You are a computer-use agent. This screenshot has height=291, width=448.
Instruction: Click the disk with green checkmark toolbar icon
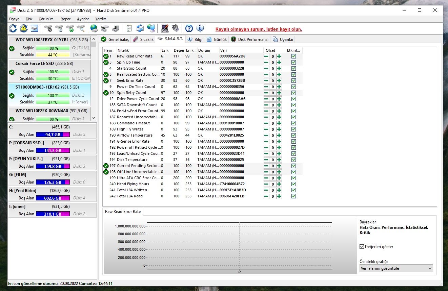tap(70, 28)
